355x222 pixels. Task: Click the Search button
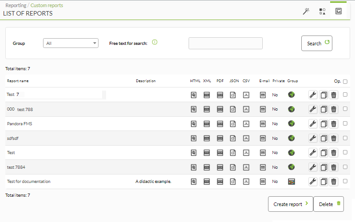pyautogui.click(x=317, y=43)
